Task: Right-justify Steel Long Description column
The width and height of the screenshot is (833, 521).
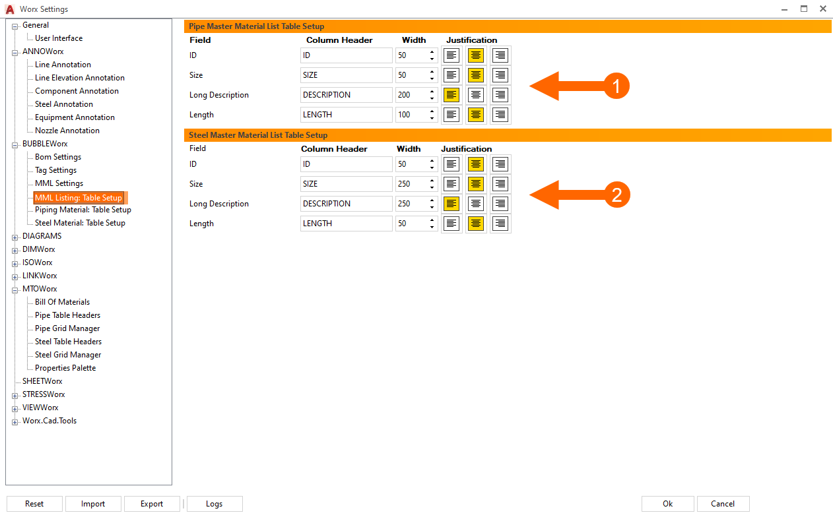Action: click(500, 204)
